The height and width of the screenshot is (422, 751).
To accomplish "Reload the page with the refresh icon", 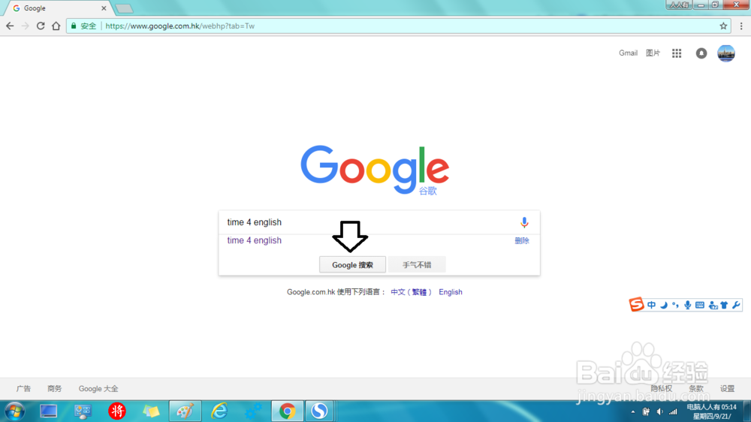I will click(x=41, y=26).
